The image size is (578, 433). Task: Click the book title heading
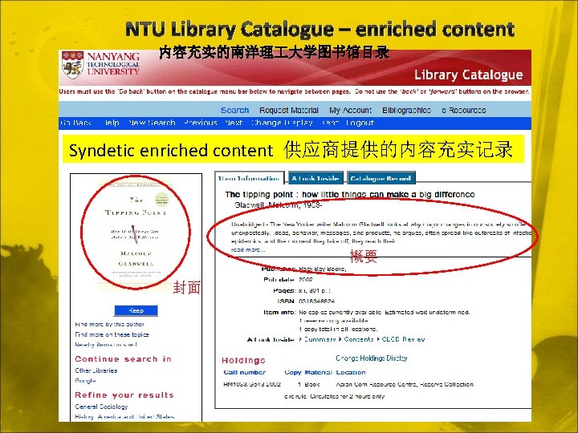point(350,194)
